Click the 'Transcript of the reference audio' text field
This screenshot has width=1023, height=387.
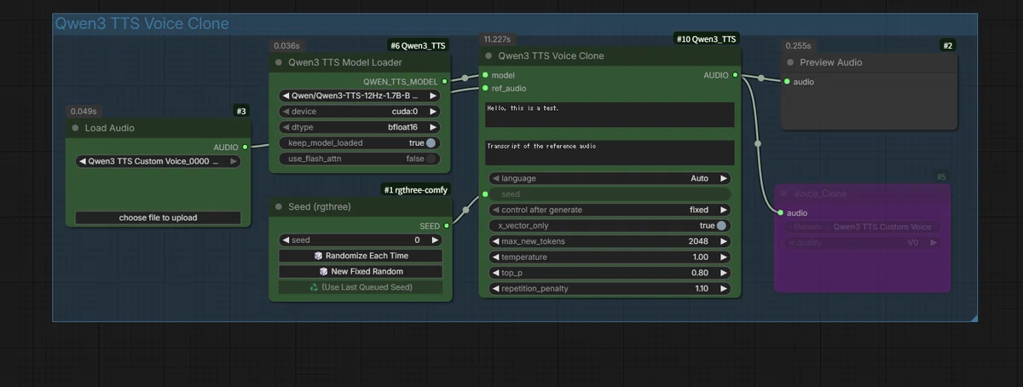pos(610,153)
